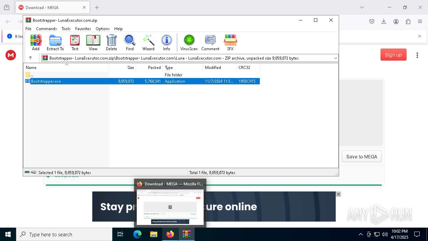Sort by Type column header
Screen dimensions: 428x241
(x=183, y=68)
